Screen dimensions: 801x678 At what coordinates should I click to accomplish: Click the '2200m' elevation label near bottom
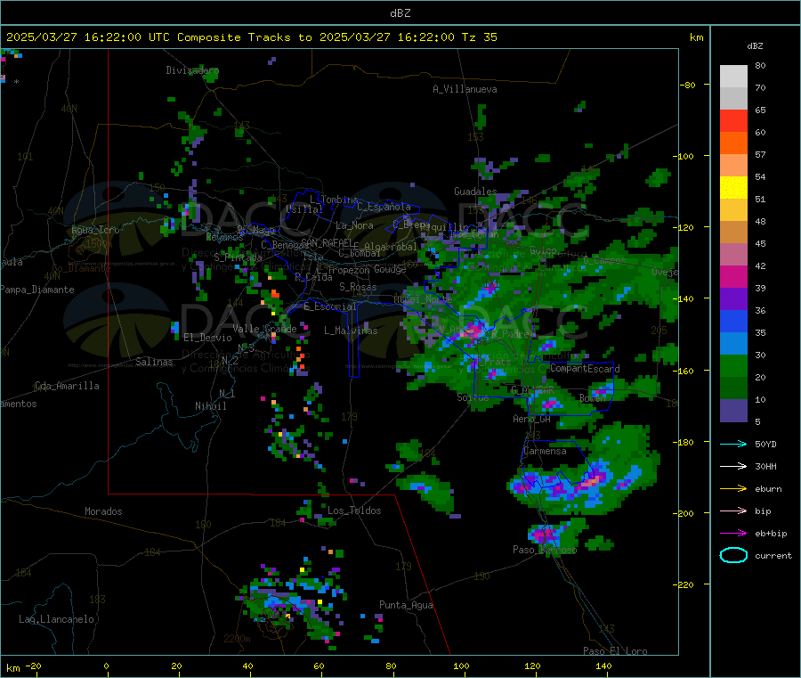(x=237, y=639)
